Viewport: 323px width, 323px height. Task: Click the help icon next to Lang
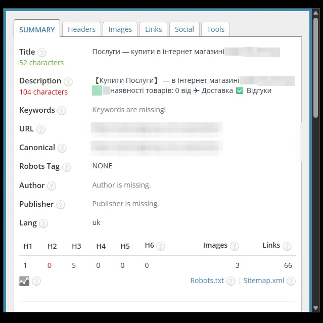coord(43,223)
